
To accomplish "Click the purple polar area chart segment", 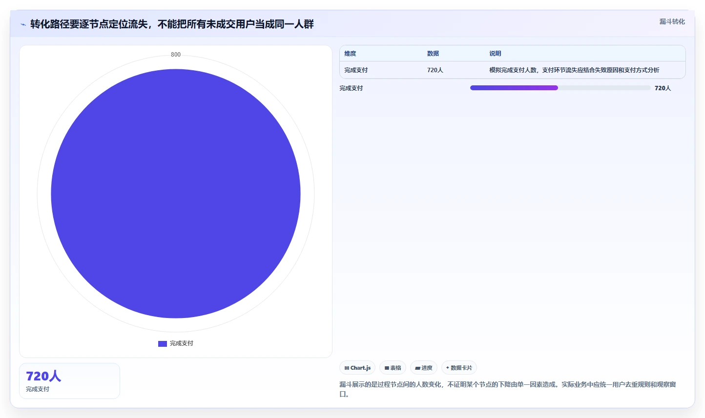I will pyautogui.click(x=176, y=194).
